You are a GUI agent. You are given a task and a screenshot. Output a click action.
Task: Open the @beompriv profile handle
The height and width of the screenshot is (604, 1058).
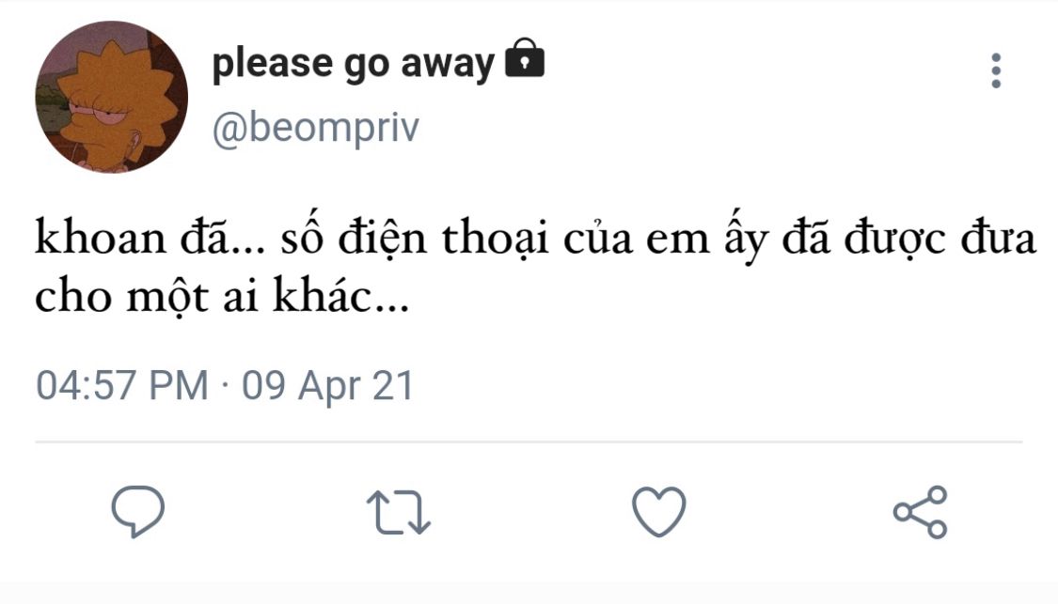(x=314, y=130)
